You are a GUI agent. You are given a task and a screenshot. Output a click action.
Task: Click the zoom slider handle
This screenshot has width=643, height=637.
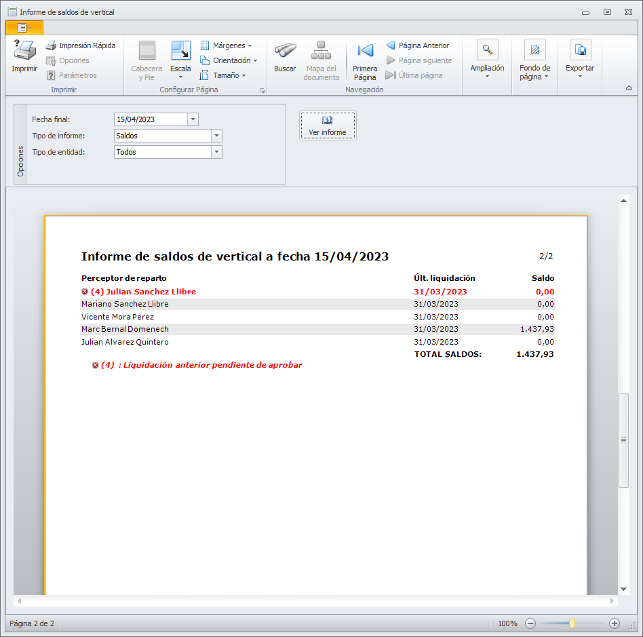[572, 624]
